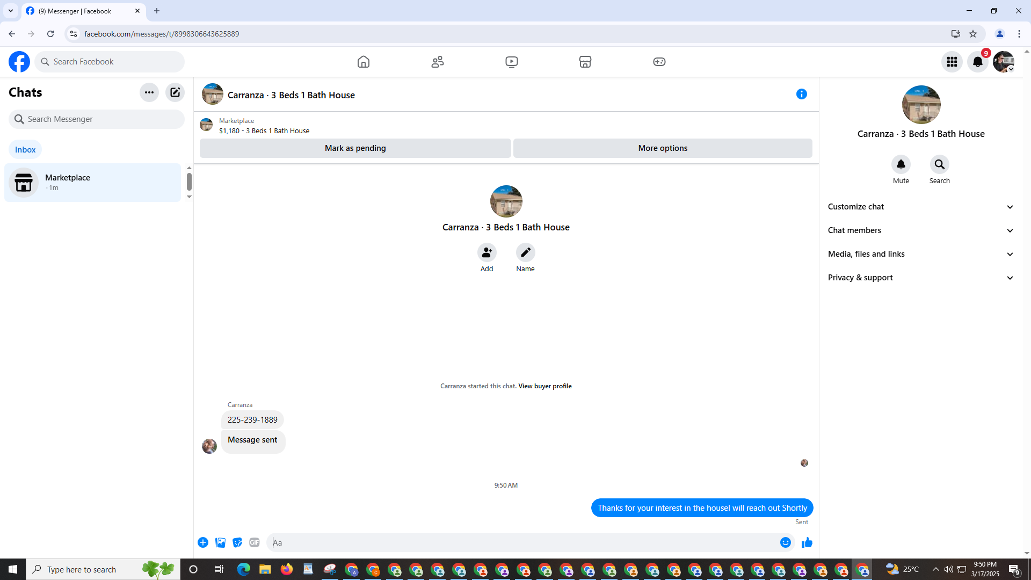Open chats options three-dot menu

coord(149,92)
